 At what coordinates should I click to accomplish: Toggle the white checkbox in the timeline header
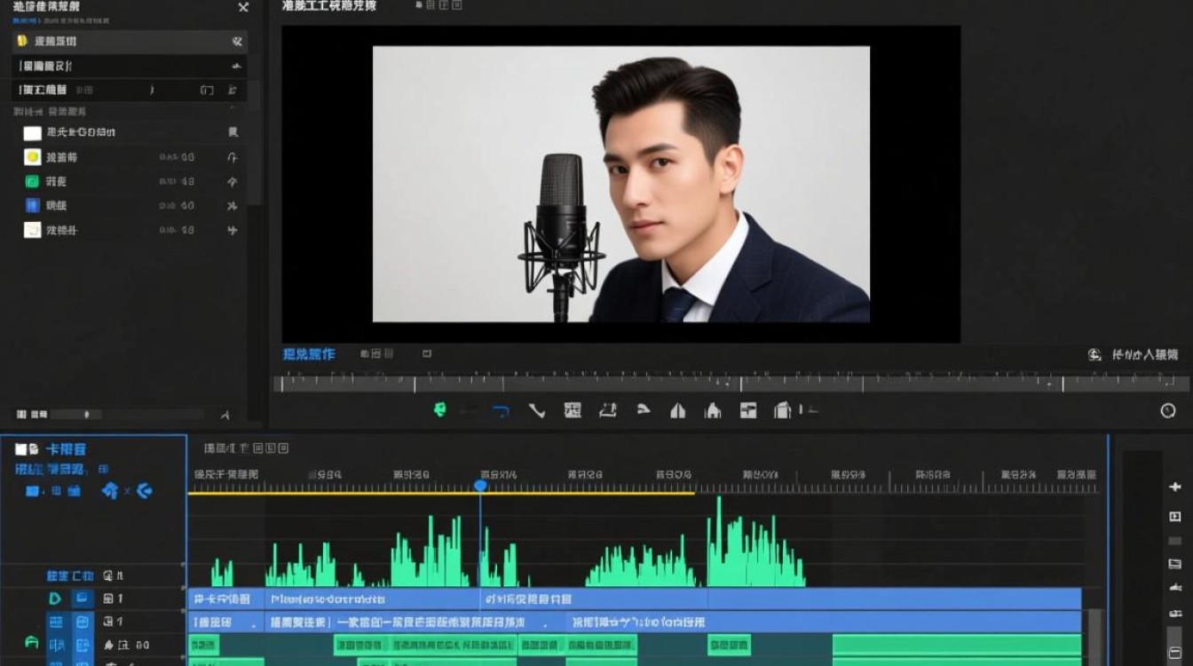[20, 449]
